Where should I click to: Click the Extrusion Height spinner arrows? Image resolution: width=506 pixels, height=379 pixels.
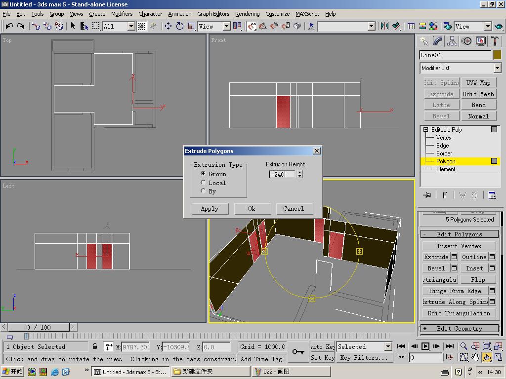tap(300, 174)
